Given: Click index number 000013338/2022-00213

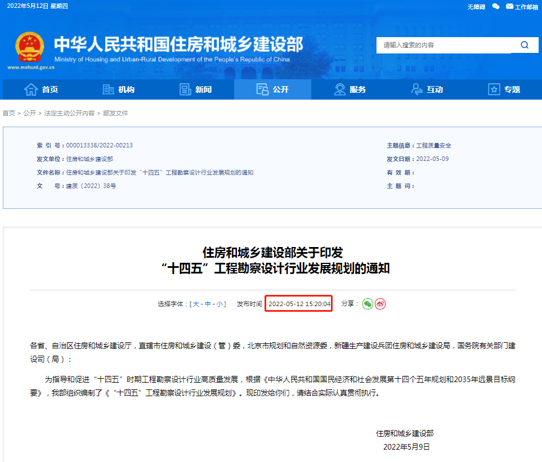Looking at the screenshot, I should coord(100,146).
